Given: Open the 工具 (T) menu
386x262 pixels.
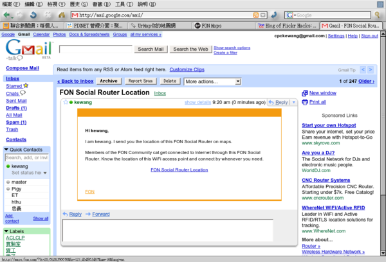Looking at the screenshot, I should point(124,4).
